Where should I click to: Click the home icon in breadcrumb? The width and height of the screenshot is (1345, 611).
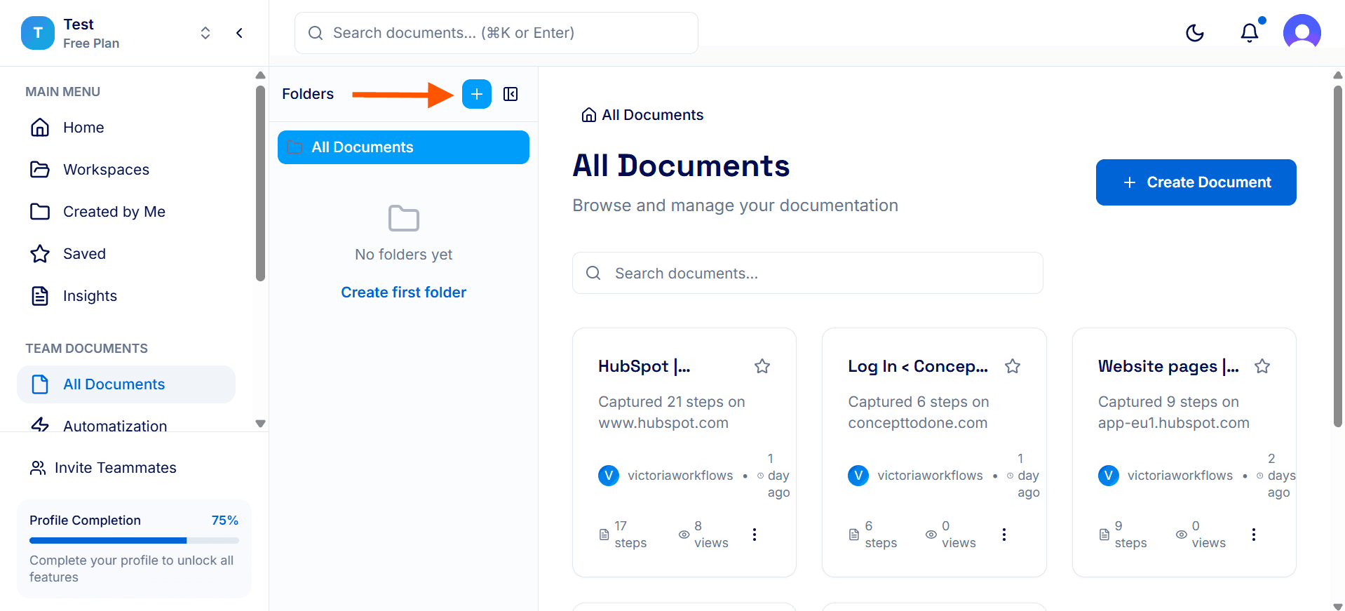coord(589,115)
